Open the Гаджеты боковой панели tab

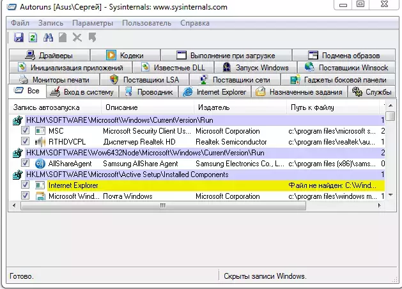coord(338,79)
